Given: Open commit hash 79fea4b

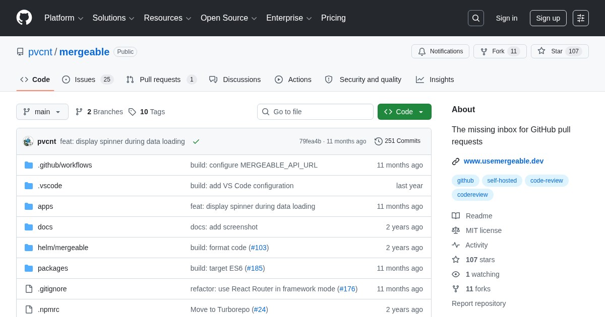Looking at the screenshot, I should point(310,141).
